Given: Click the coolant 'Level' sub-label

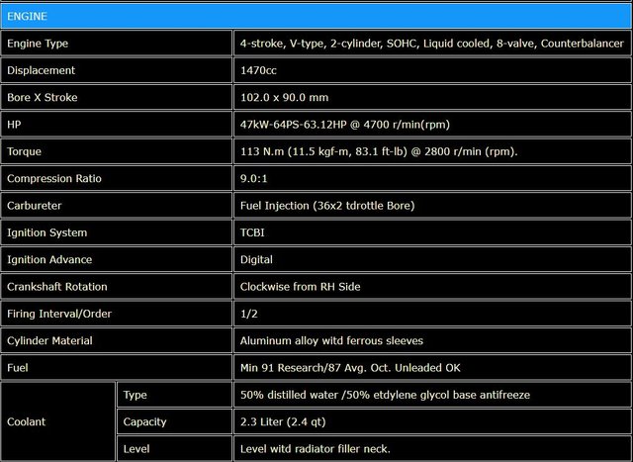Looking at the screenshot, I should [x=136, y=449].
